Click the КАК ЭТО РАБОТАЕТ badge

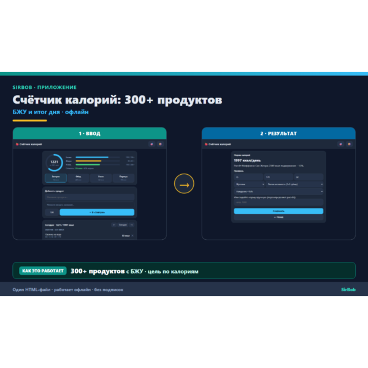(43, 270)
